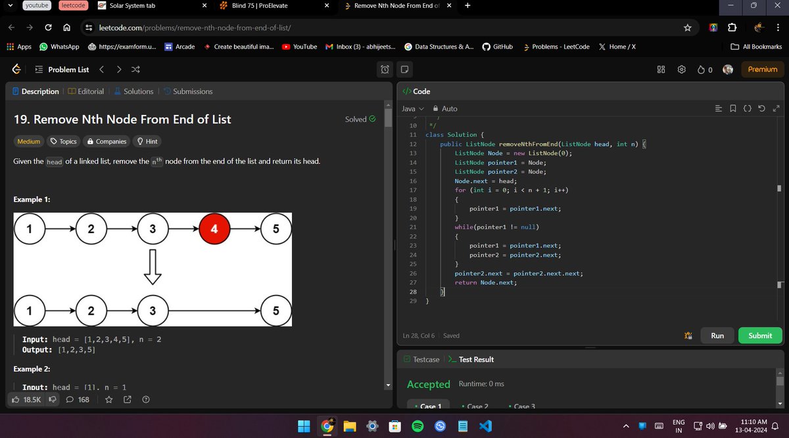Screen dimensions: 789x438
Task: Click the LeetCode logo
Action: pos(16,69)
